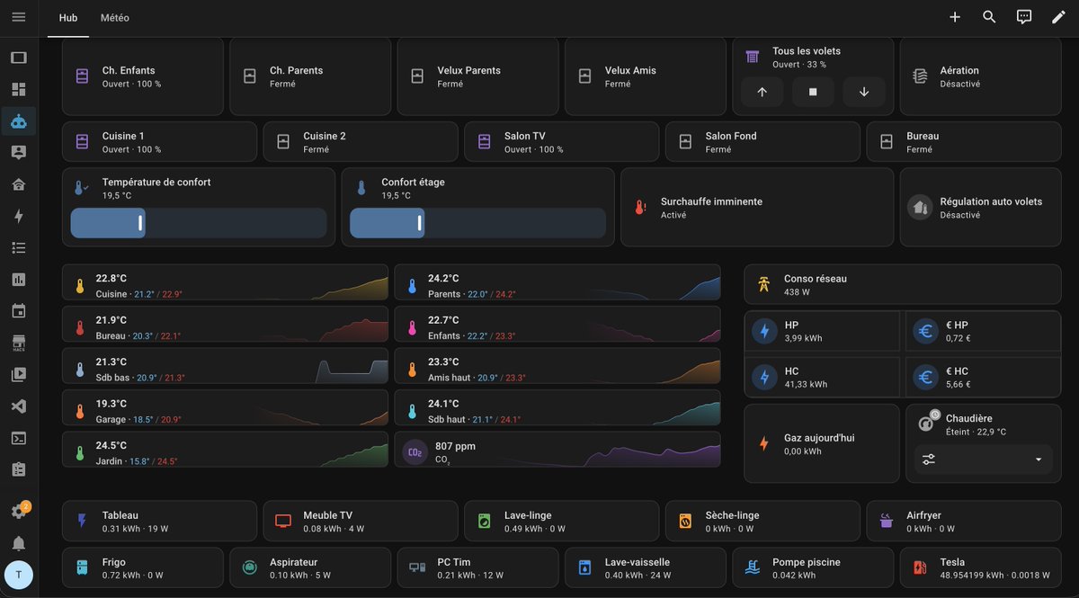Open the robot-icon dashboard in sidebar

point(19,120)
